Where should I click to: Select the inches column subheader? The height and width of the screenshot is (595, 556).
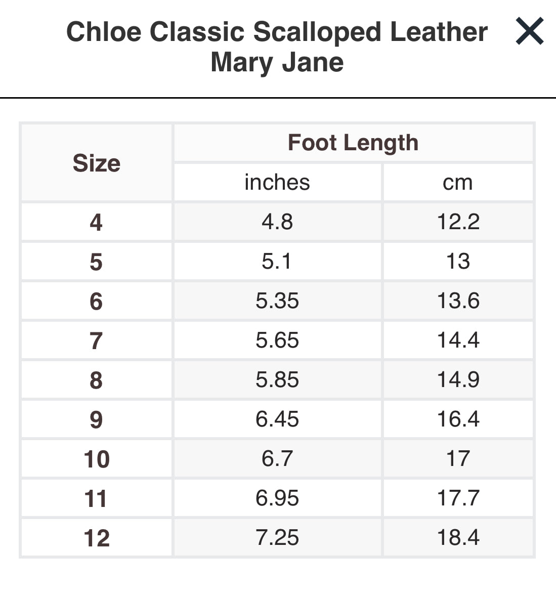pyautogui.click(x=277, y=182)
